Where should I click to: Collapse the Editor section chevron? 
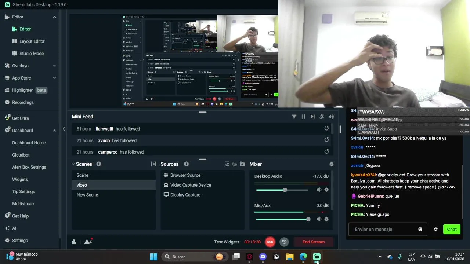click(54, 17)
